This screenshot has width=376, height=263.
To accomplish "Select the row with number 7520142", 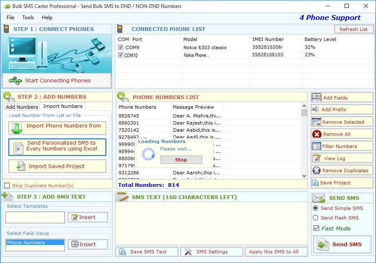I will point(209,130).
